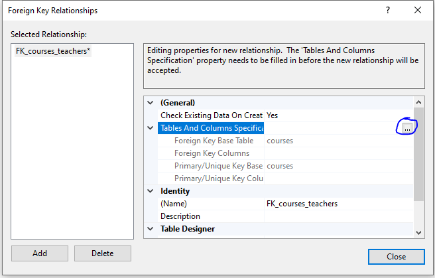Viewport: 435px width, 278px height.
Task: Click the property grid scroll up arrow
Action: click(x=418, y=103)
